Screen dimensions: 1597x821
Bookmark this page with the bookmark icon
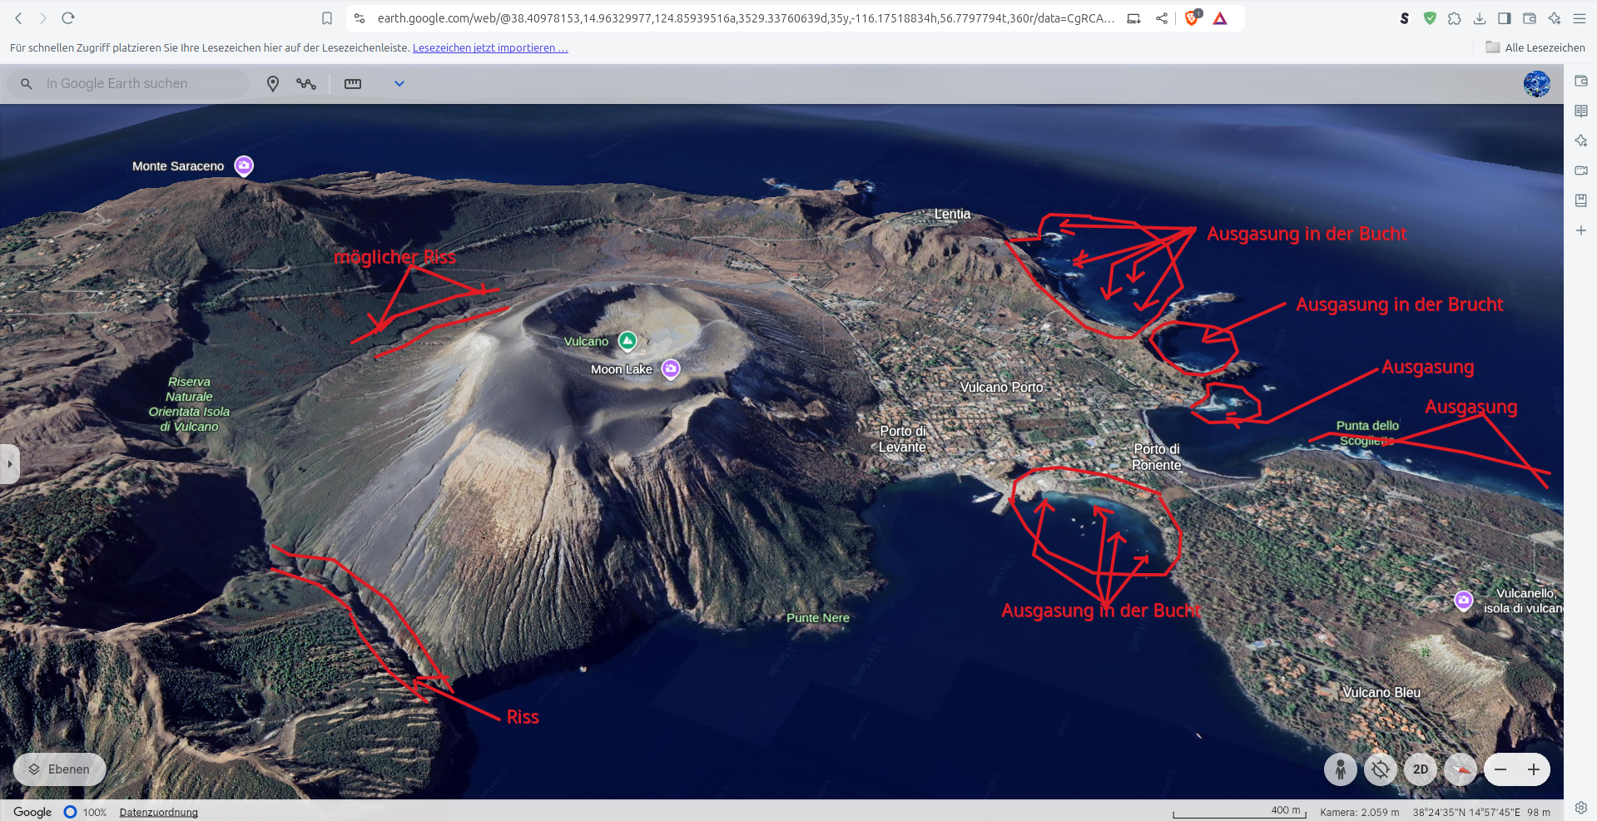click(x=327, y=18)
